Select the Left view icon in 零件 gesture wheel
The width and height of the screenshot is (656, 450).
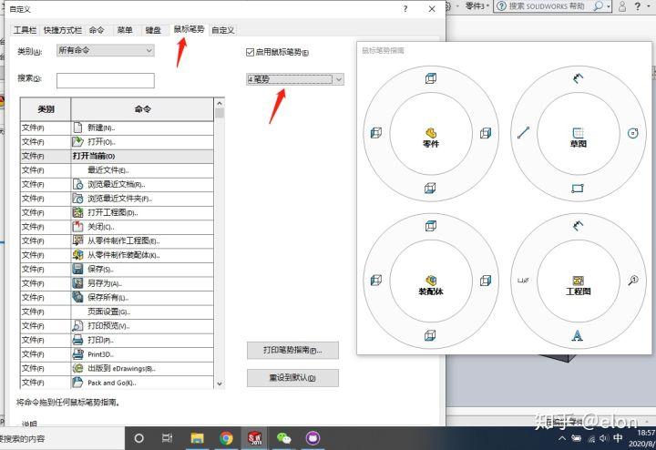coord(376,133)
